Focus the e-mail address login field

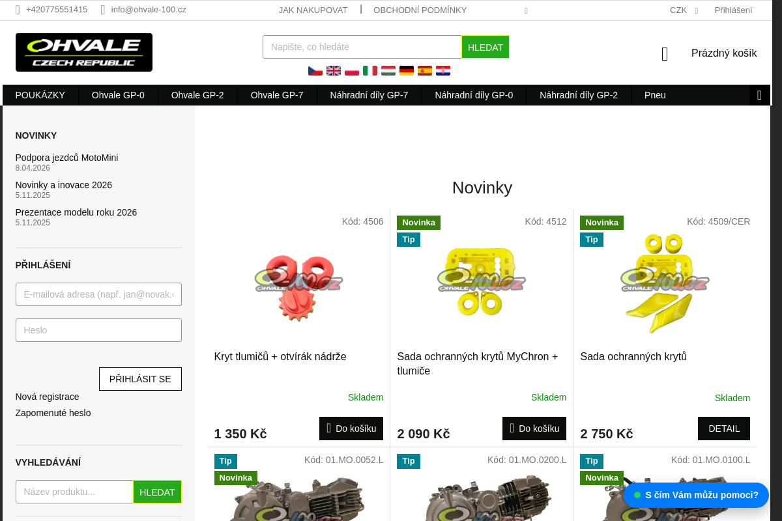98,294
